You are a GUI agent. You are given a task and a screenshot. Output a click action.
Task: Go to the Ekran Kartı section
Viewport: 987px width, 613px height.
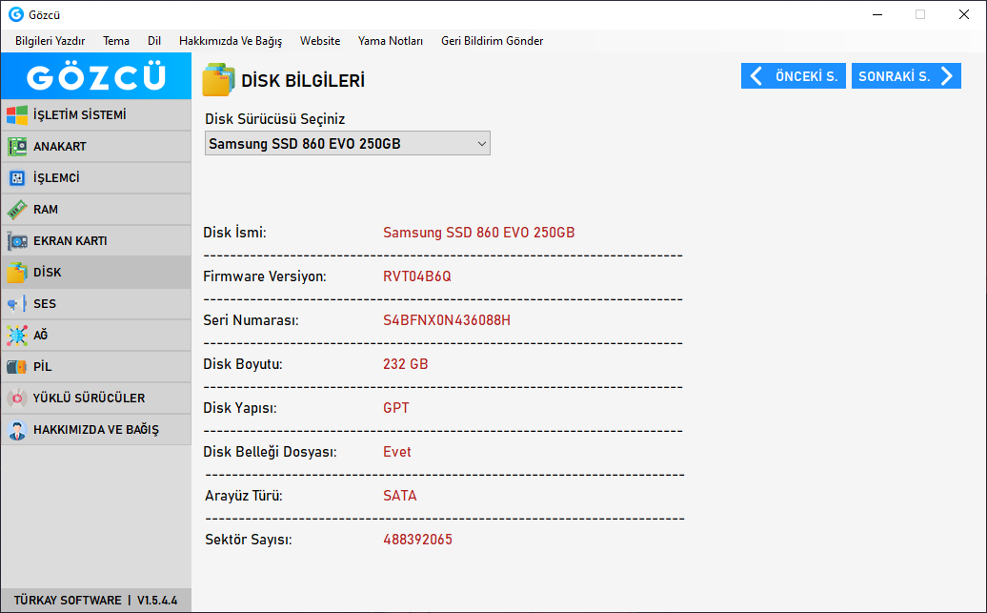(x=96, y=241)
